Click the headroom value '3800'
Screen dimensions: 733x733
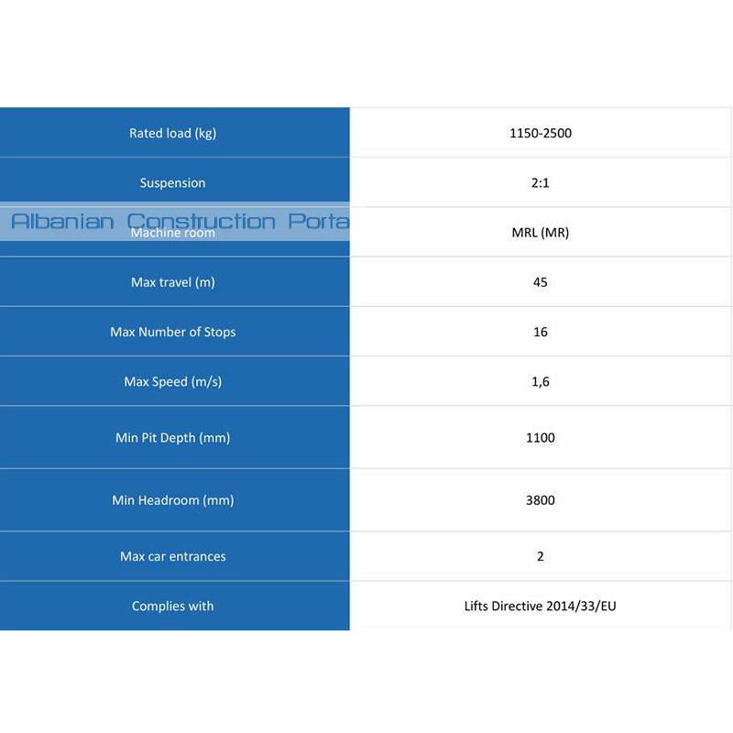pyautogui.click(x=541, y=500)
